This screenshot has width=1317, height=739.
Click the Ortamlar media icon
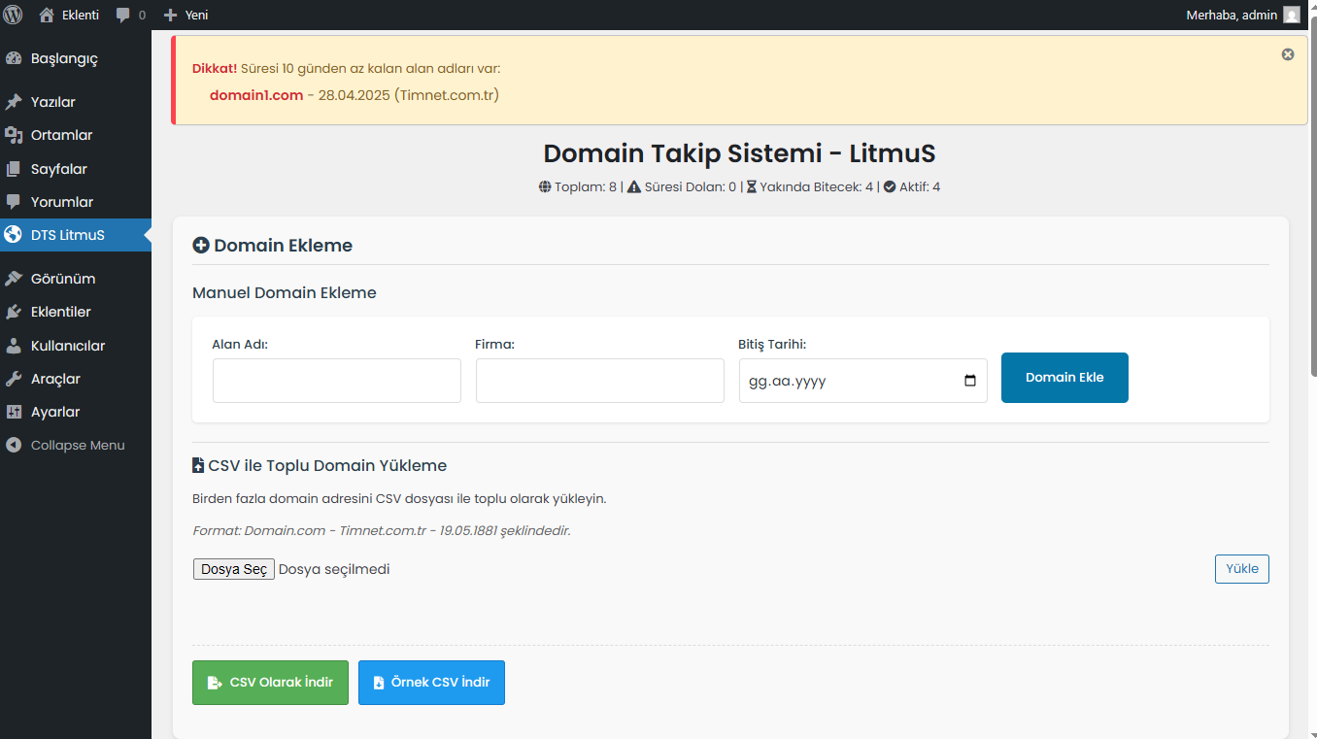coord(14,135)
